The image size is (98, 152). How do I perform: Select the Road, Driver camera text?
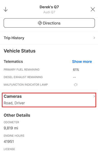14,103
